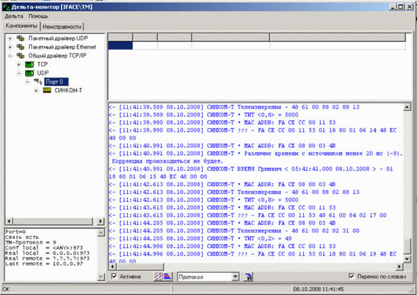Viewport: 417px width, 295px height.
Task: Click the save log icon after the Протокол dropdown
Action: pos(248,277)
